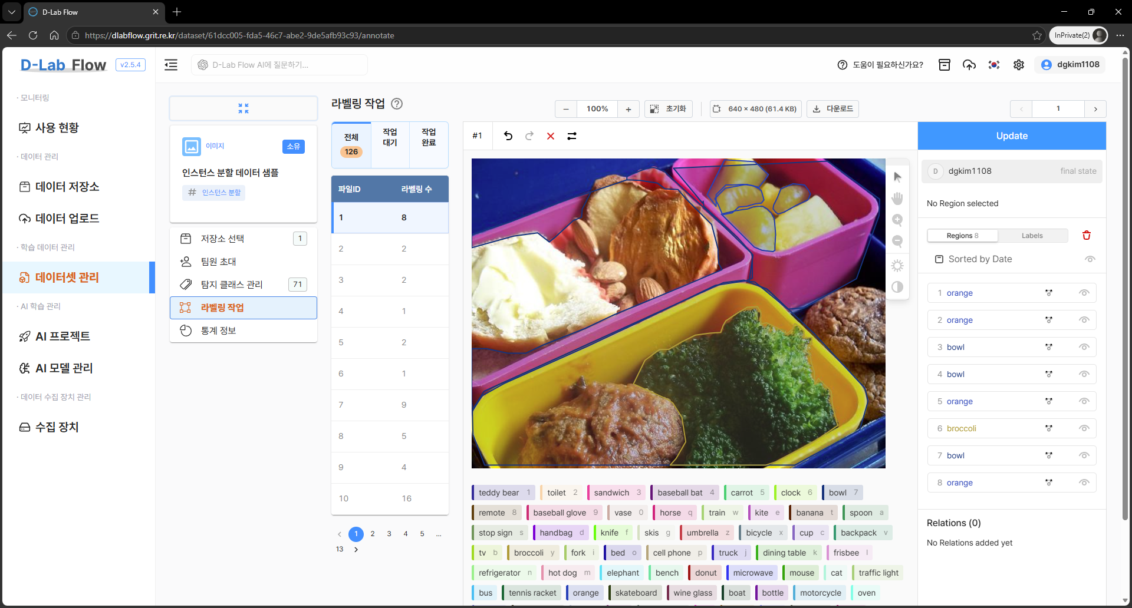Open 통계 정보 menu item
1132x608 pixels.
243,331
